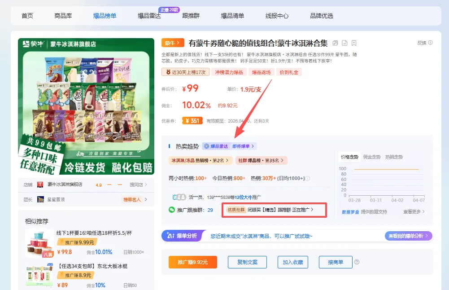This screenshot has height=290, width=449.
Task: Open the 爆品清单 tab
Action: [x=232, y=16]
